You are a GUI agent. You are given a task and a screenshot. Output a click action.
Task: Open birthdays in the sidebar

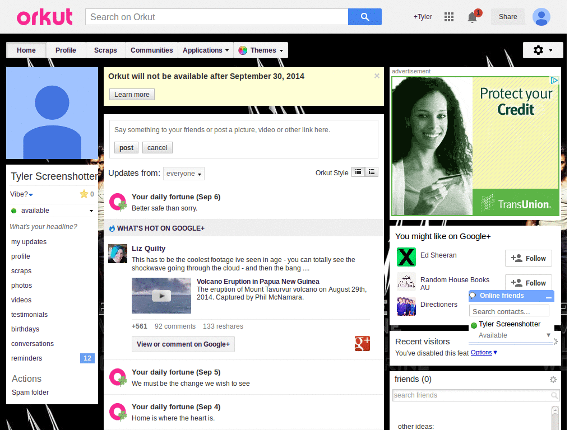[x=25, y=329]
